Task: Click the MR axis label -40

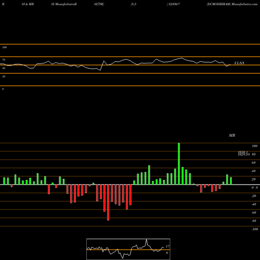Action: pos(254,204)
